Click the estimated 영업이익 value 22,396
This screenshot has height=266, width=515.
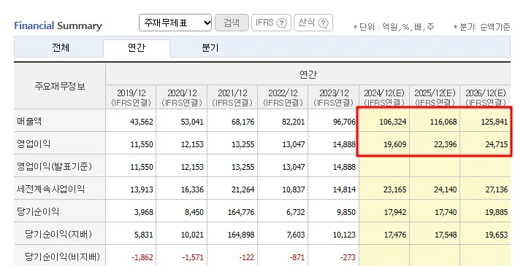tap(446, 144)
